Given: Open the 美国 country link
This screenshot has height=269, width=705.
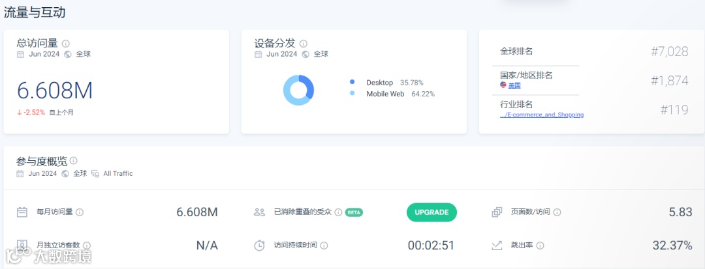Looking at the screenshot, I should [x=514, y=85].
